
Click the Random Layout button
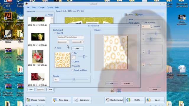coord(114,100)
